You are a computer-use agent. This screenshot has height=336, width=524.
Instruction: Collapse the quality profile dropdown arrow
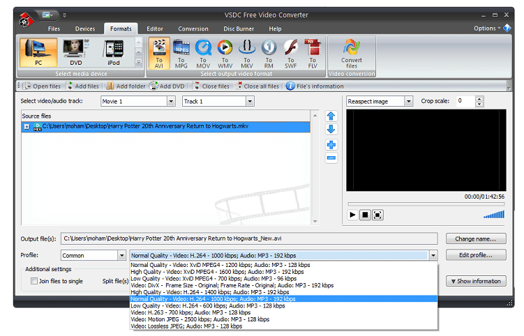(433, 256)
